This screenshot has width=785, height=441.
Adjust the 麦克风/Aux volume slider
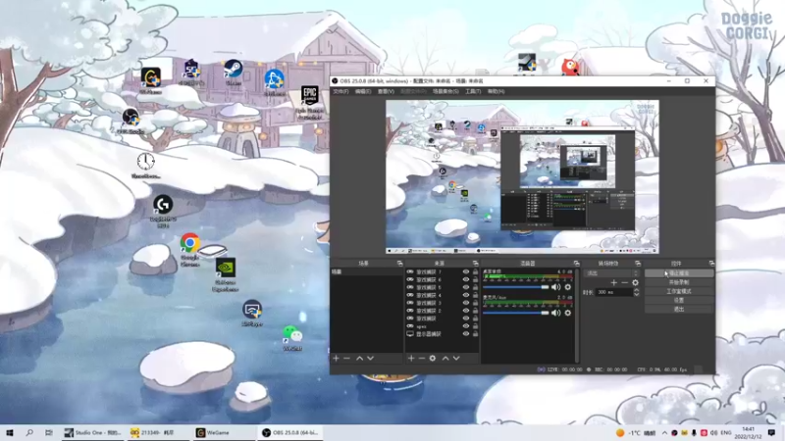[516, 313]
